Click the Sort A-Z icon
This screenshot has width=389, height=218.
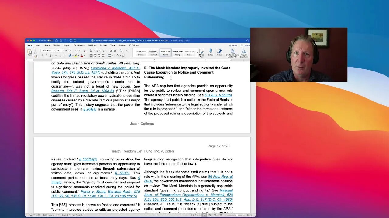(x=121, y=51)
